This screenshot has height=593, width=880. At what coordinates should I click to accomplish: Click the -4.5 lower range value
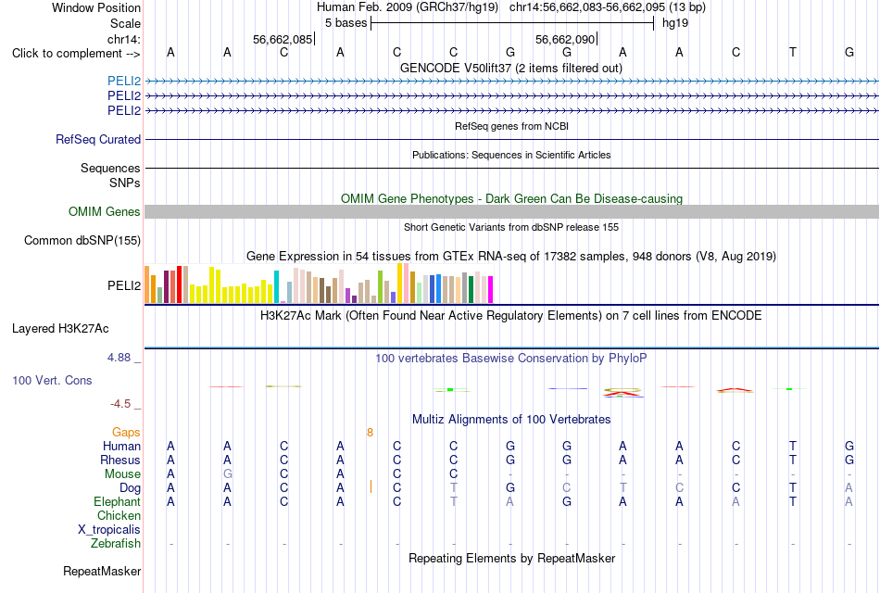[x=120, y=404]
